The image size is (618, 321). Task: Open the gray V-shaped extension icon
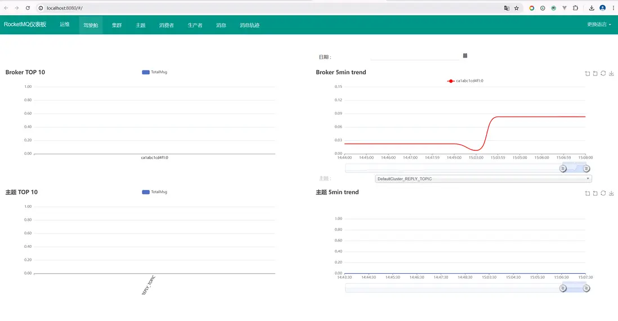click(x=565, y=8)
